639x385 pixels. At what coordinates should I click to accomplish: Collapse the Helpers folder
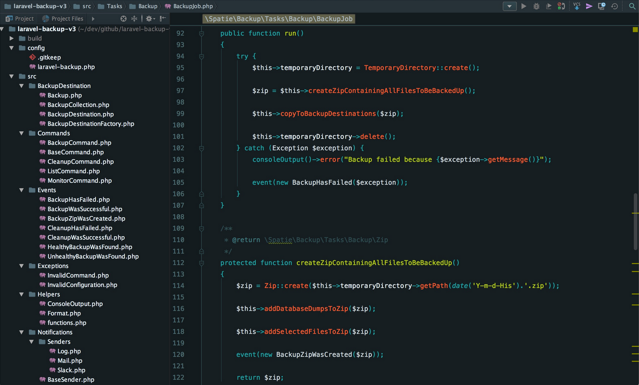(x=22, y=295)
